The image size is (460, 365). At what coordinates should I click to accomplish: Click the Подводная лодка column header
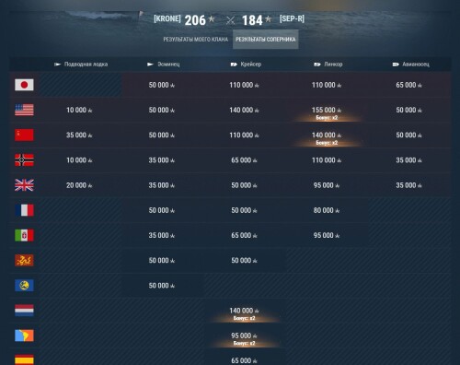pos(81,65)
